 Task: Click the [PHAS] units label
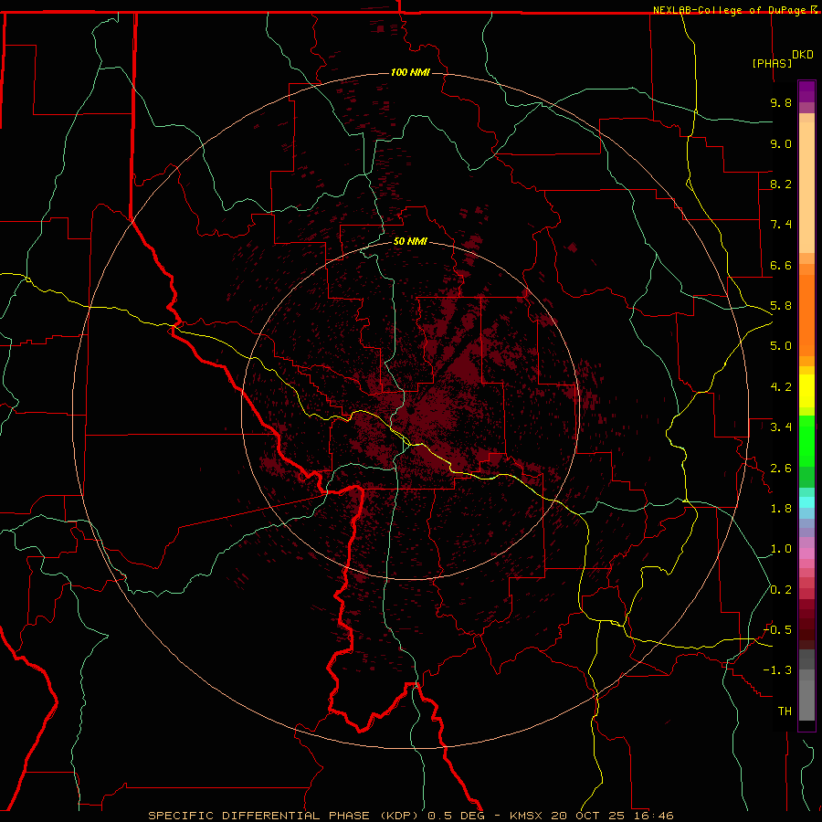tap(772, 64)
